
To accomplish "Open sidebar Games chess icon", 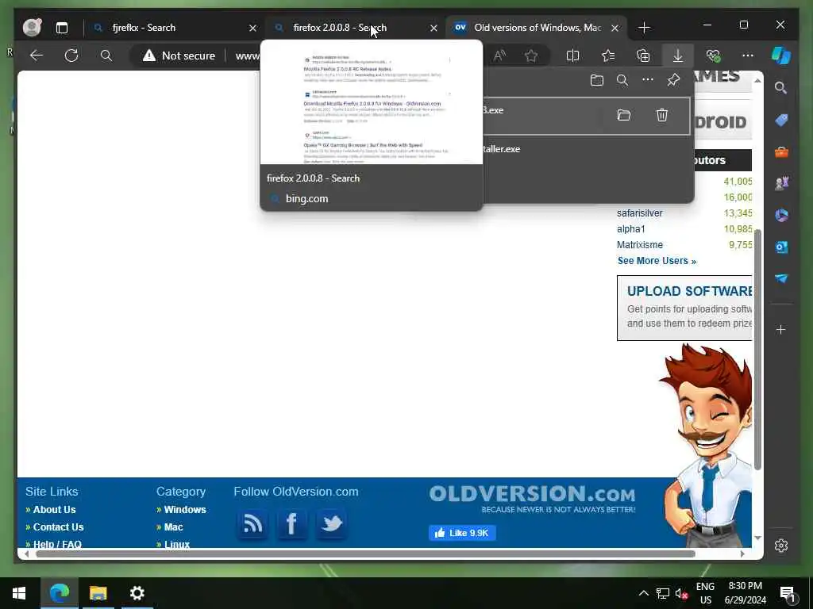I will 781,183.
